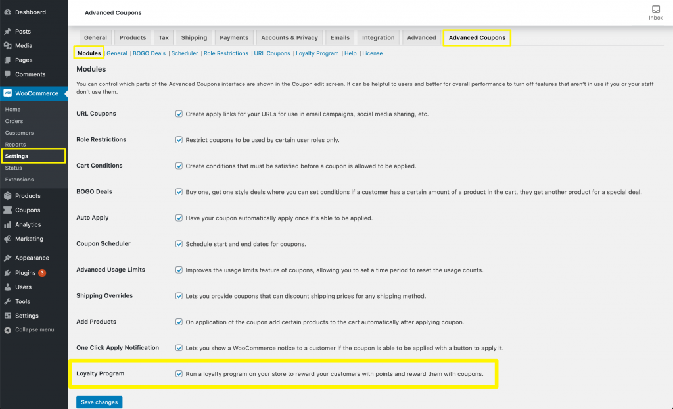The height and width of the screenshot is (409, 673).
Task: Open the Help sub-section link
Action: [350, 53]
